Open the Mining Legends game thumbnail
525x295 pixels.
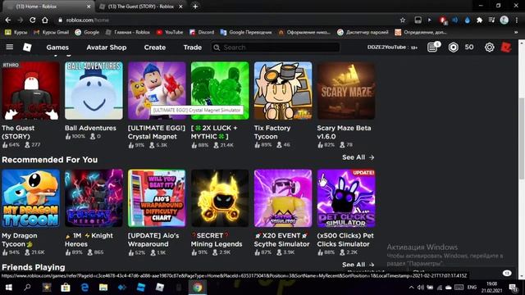click(x=220, y=198)
